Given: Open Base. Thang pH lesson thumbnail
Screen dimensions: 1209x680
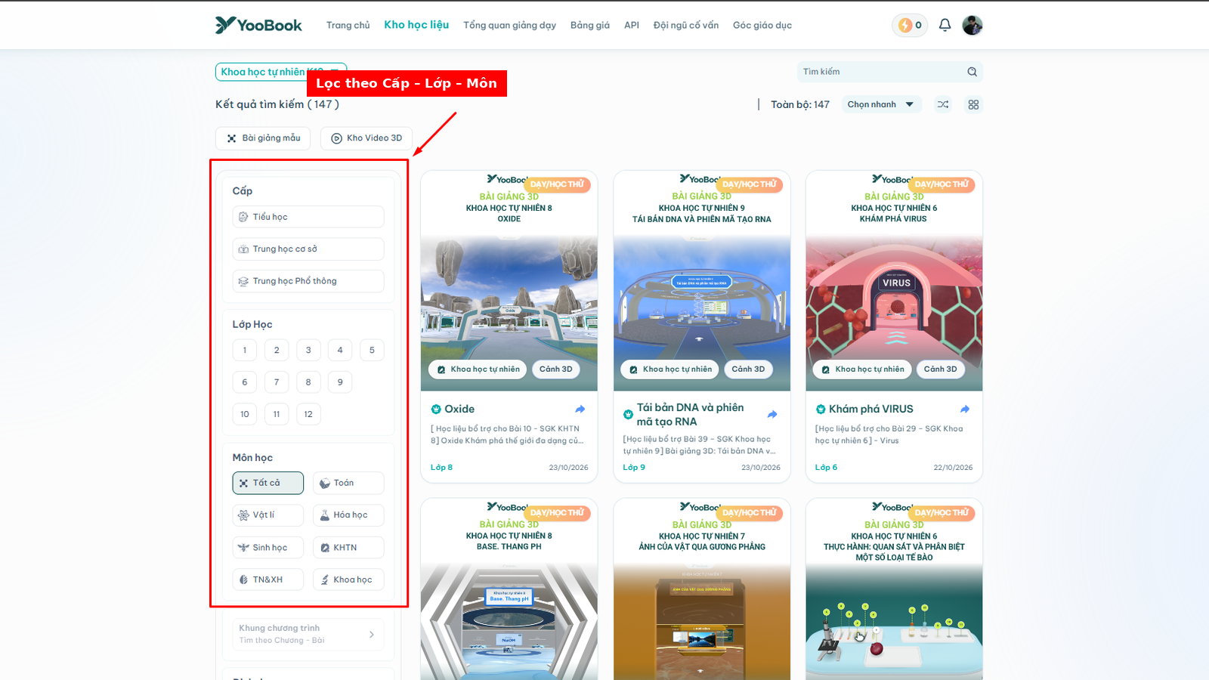Looking at the screenshot, I should coord(509,589).
